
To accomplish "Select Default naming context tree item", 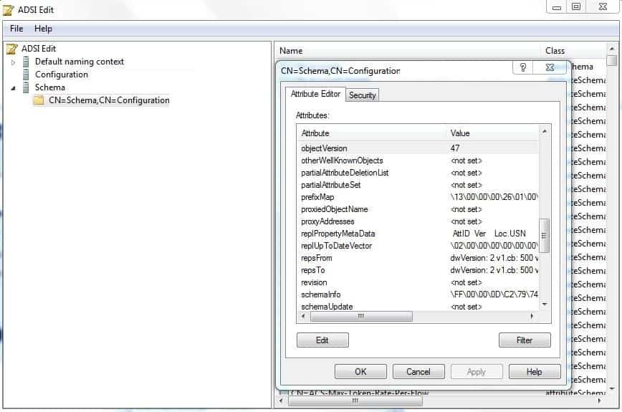I will pyautogui.click(x=80, y=62).
